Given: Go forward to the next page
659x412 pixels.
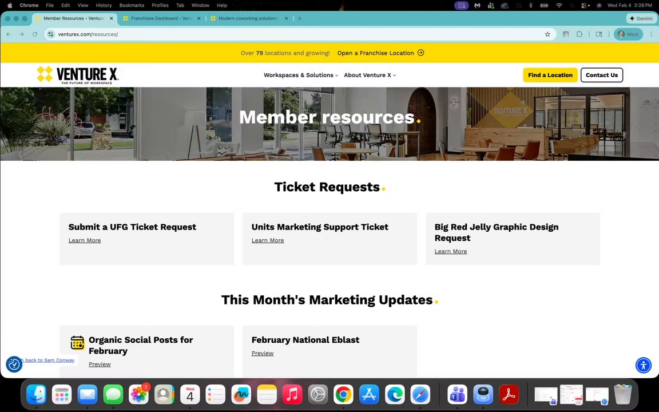Looking at the screenshot, I should [21, 34].
